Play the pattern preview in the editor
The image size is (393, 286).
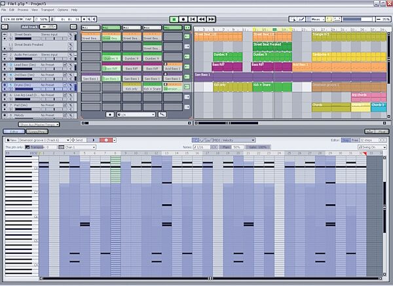tap(94, 140)
